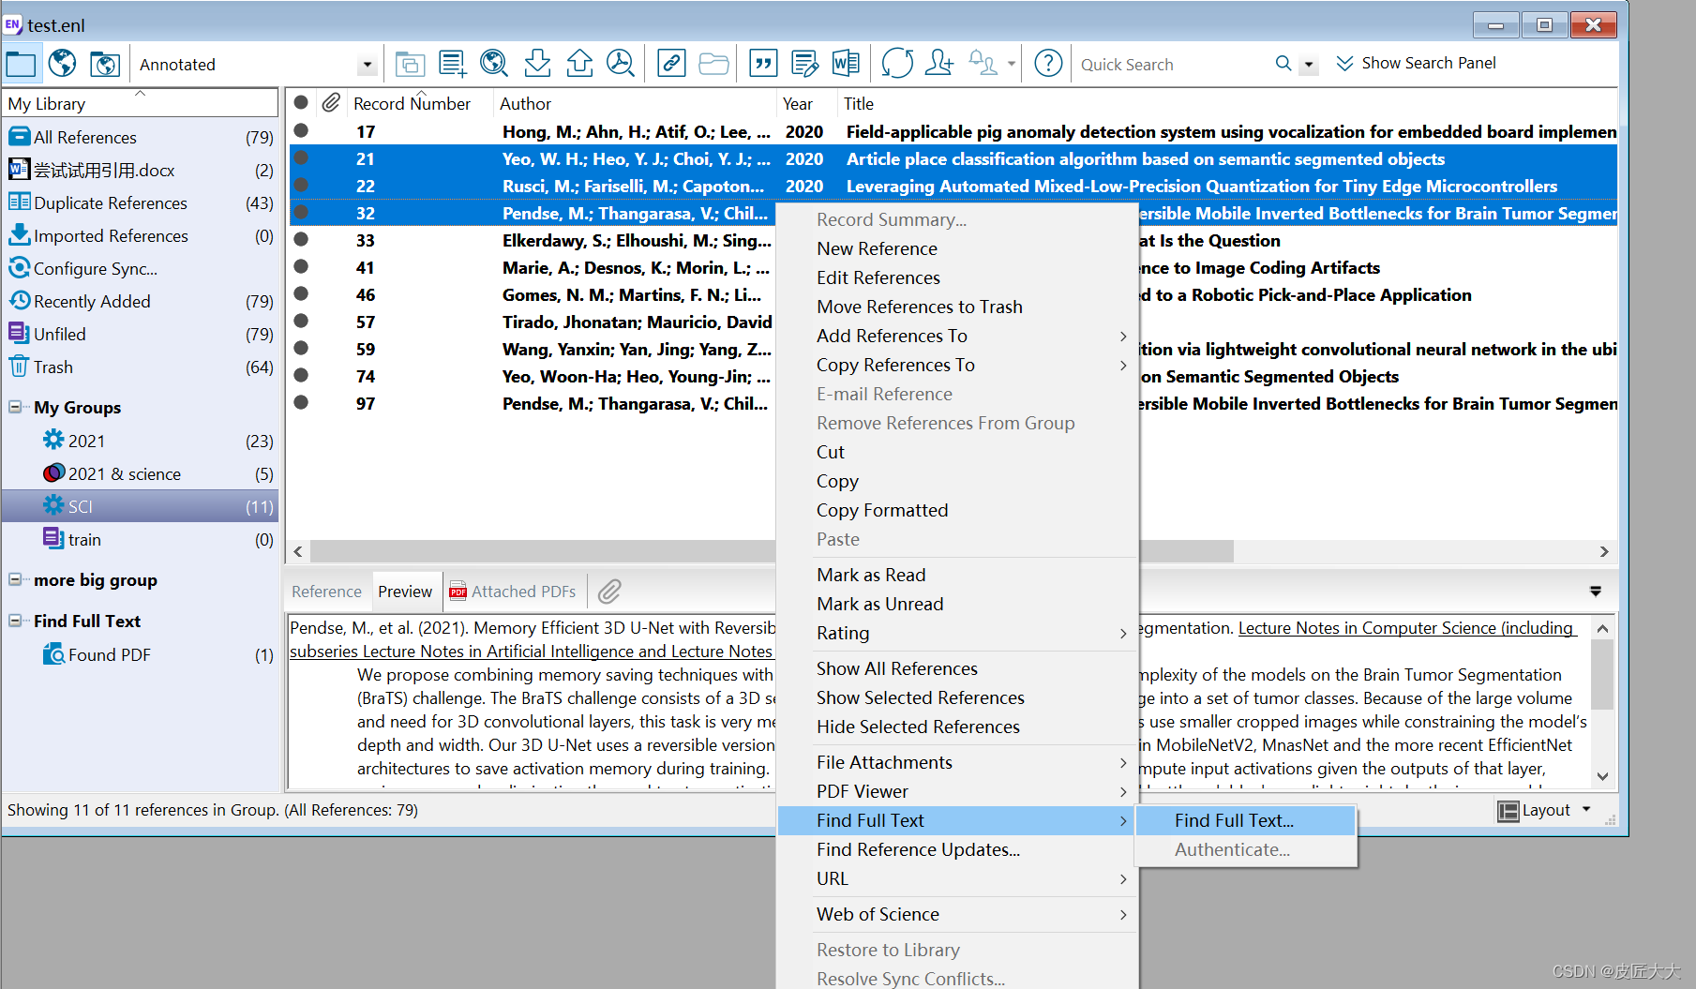This screenshot has height=989, width=1696.
Task: Click the Format Bibliography icon
Action: pyautogui.click(x=804, y=64)
